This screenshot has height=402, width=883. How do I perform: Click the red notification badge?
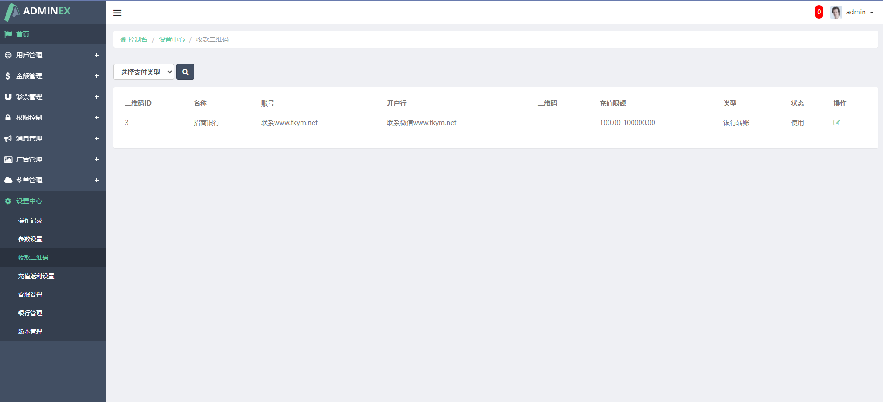click(819, 12)
